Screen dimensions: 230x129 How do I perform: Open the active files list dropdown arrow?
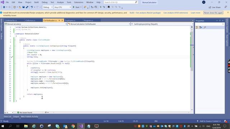click(193, 21)
